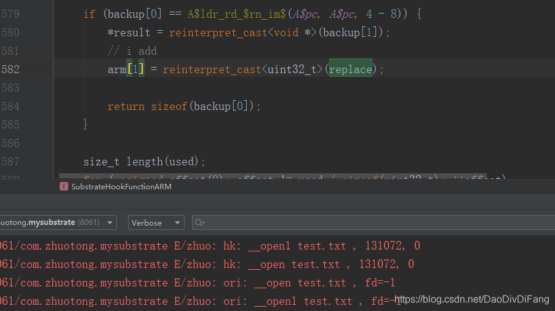Click the highlighted 'replace' identifier on line 582
Image resolution: width=555 pixels, height=311 pixels.
pyautogui.click(x=351, y=69)
